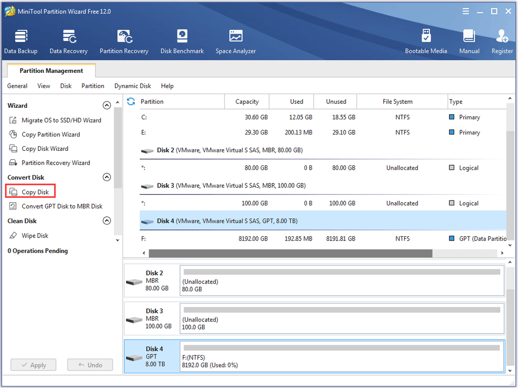Image resolution: width=518 pixels, height=388 pixels.
Task: Select the Partition Management tab
Action: 51,71
